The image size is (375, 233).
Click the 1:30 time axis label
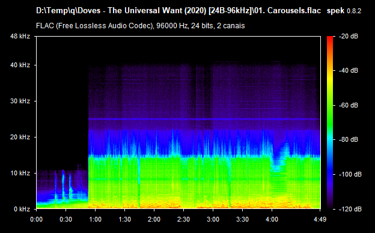(124, 219)
